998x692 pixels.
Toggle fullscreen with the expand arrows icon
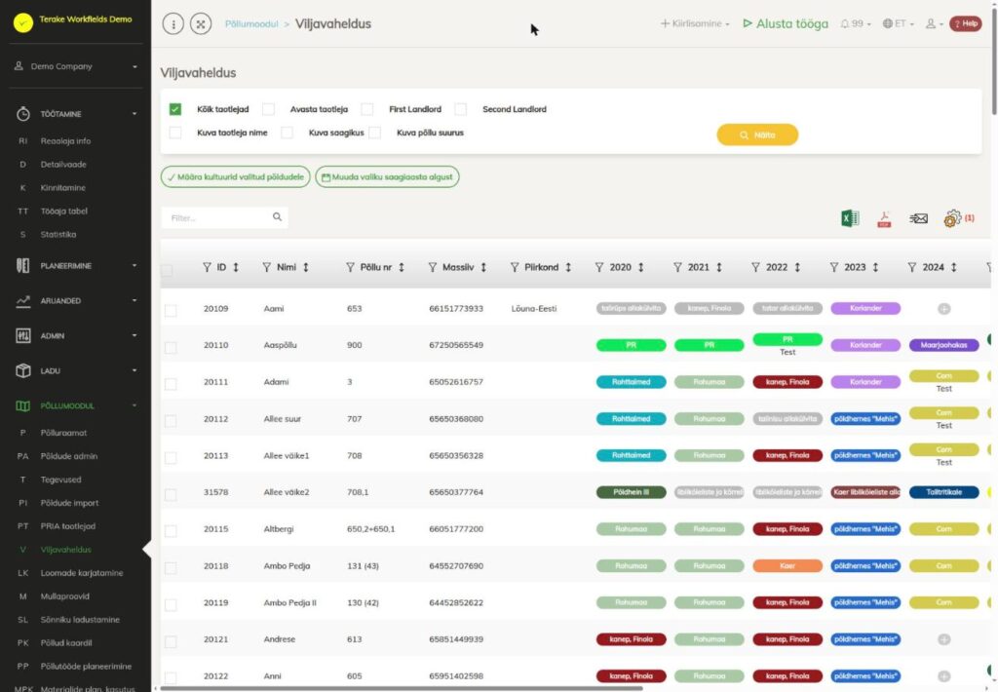click(201, 24)
